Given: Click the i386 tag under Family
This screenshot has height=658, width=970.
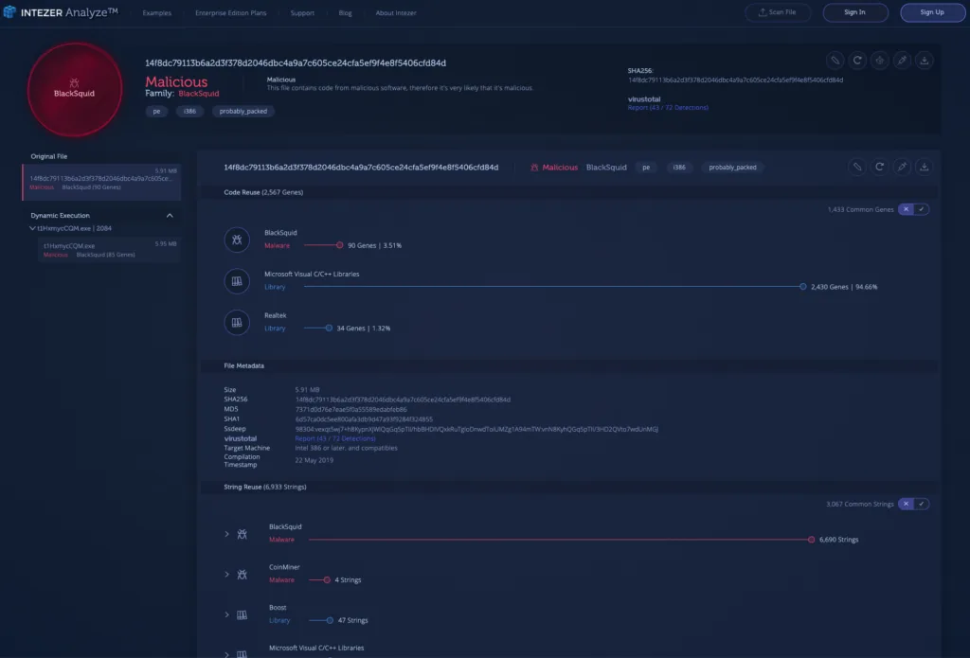Looking at the screenshot, I should click(x=189, y=112).
